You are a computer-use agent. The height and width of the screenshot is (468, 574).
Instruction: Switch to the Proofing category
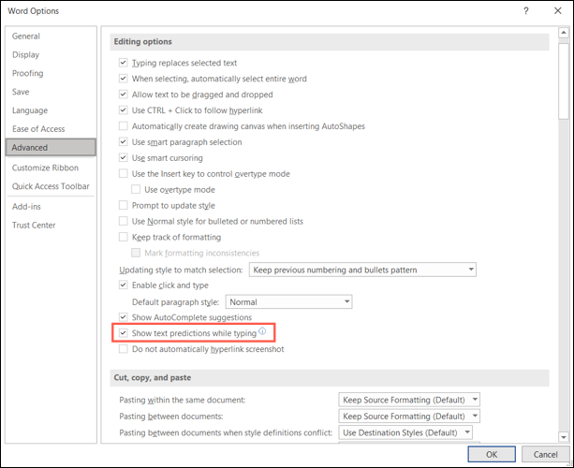click(x=28, y=73)
